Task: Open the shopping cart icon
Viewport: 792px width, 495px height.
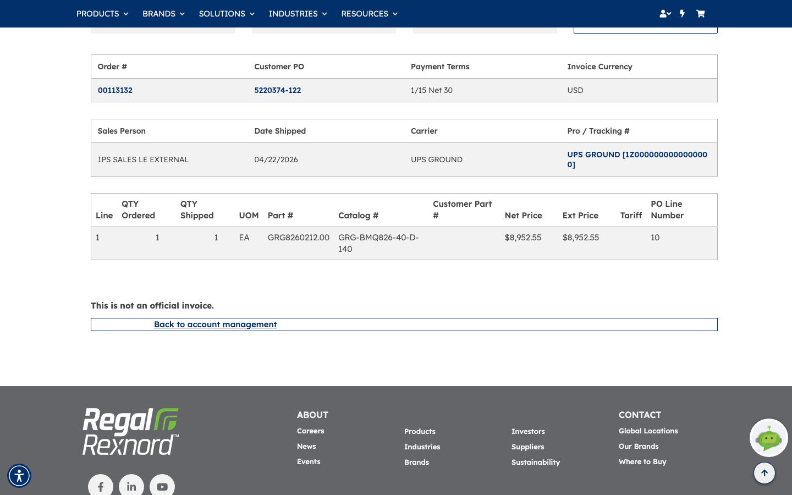Action: (x=700, y=14)
